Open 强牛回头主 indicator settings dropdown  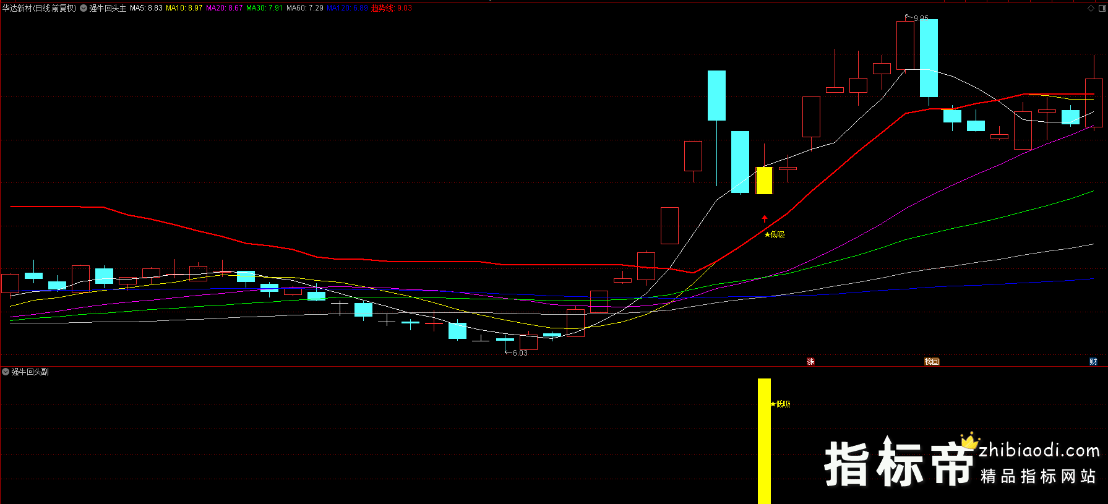84,8
